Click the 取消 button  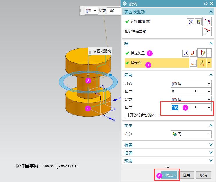click(203, 175)
